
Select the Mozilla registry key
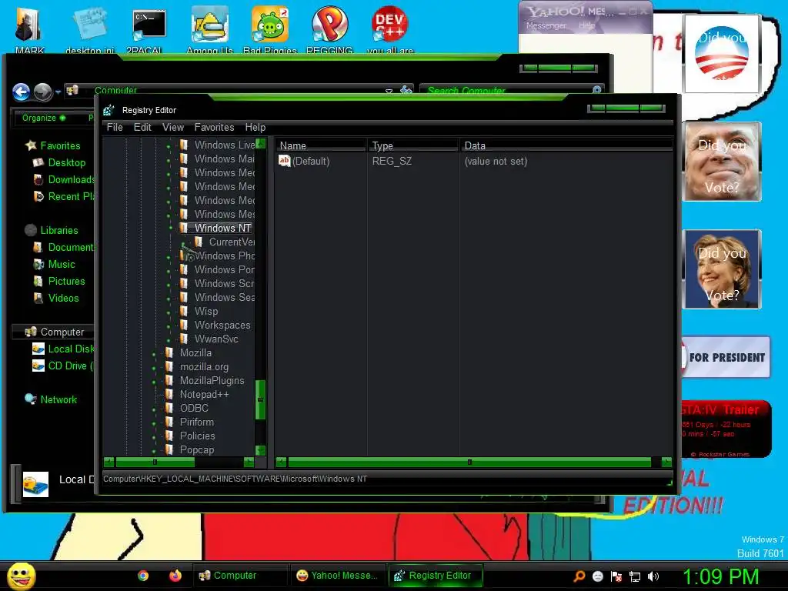(x=195, y=352)
